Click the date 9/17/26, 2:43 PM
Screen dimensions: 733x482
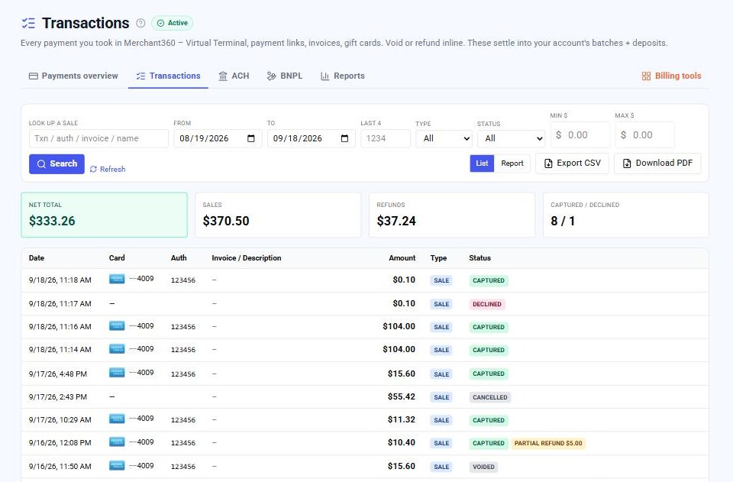click(58, 397)
